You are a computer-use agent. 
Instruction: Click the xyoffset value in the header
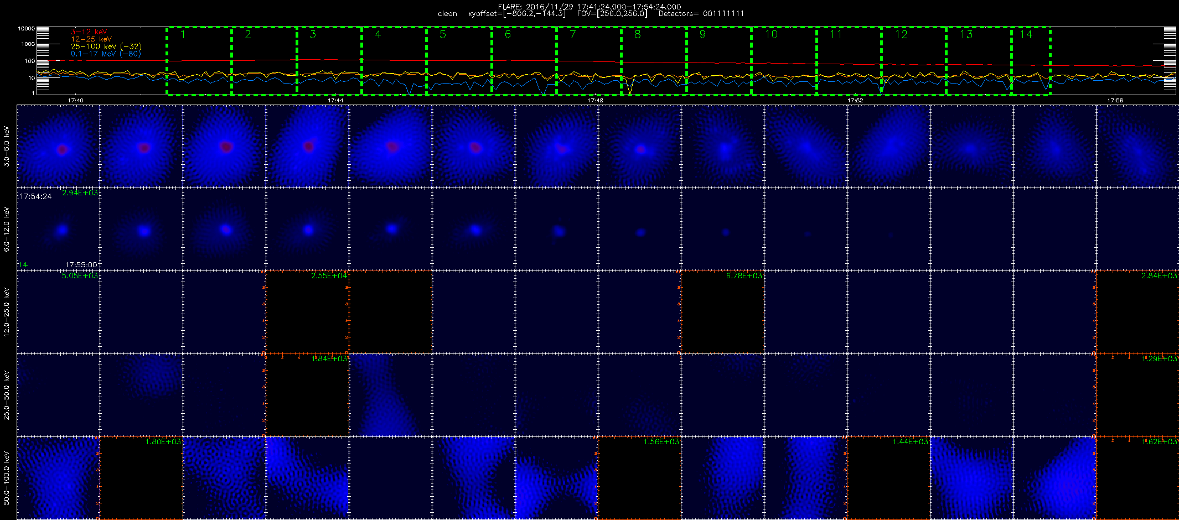click(x=518, y=14)
